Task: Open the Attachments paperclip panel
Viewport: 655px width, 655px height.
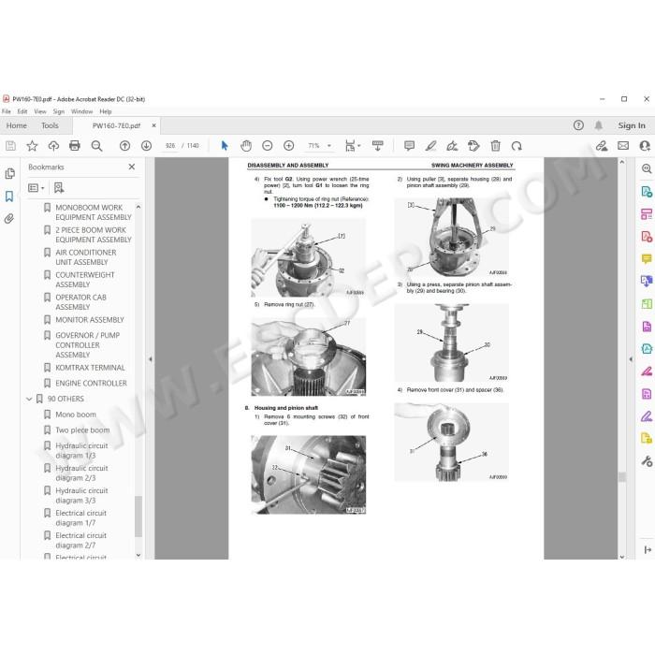Action: (x=9, y=218)
